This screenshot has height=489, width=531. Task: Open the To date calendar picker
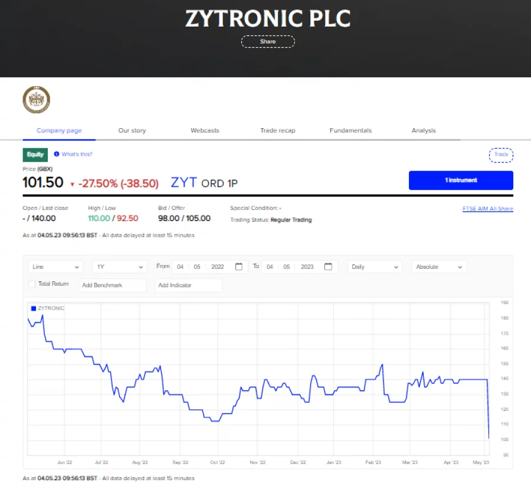[x=328, y=266]
